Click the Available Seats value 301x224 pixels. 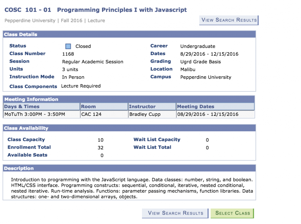pos(102,155)
